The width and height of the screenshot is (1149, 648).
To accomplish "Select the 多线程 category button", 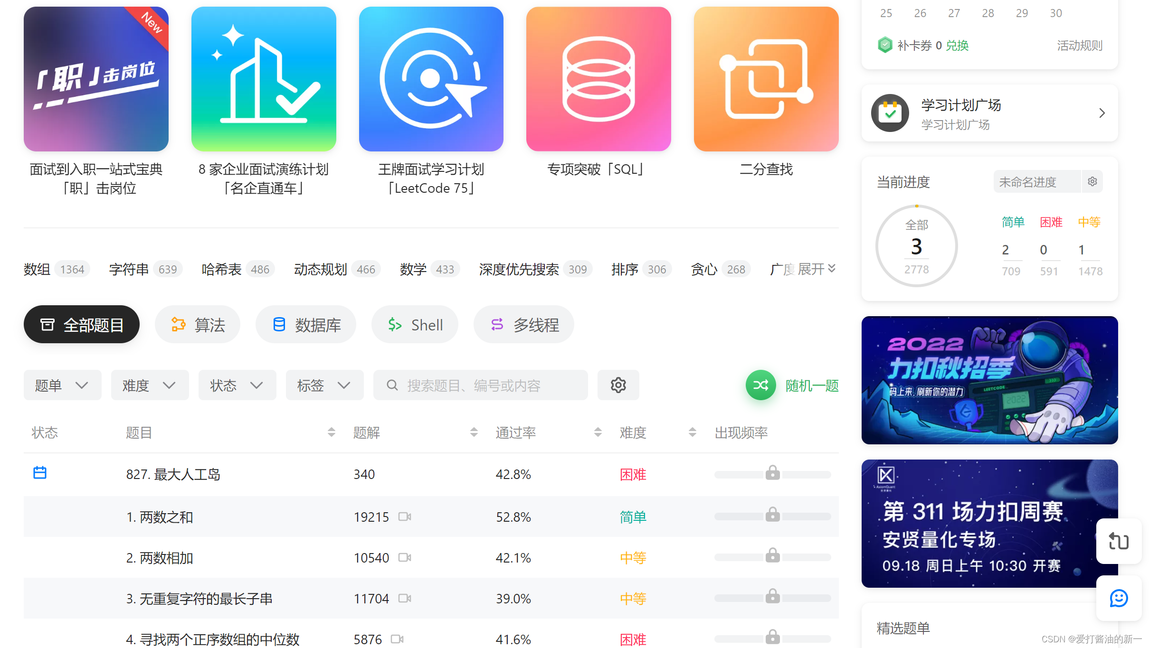I will [524, 325].
